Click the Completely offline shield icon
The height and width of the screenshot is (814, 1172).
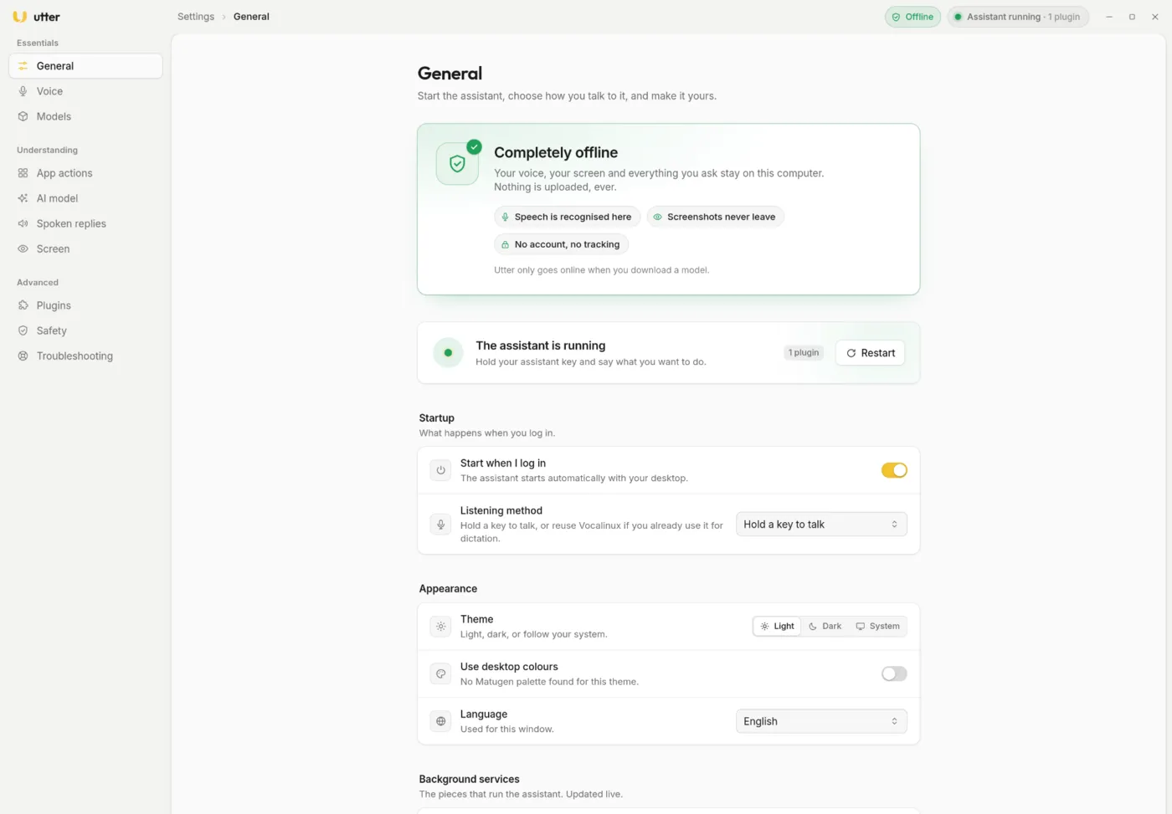coord(457,164)
